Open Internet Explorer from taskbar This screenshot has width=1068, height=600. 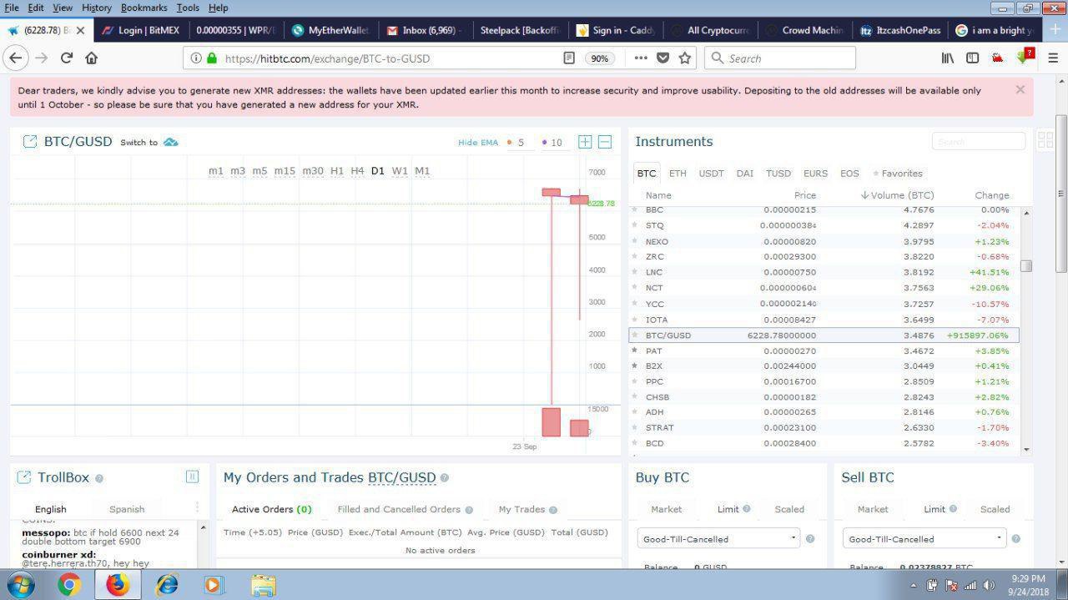pos(167,585)
